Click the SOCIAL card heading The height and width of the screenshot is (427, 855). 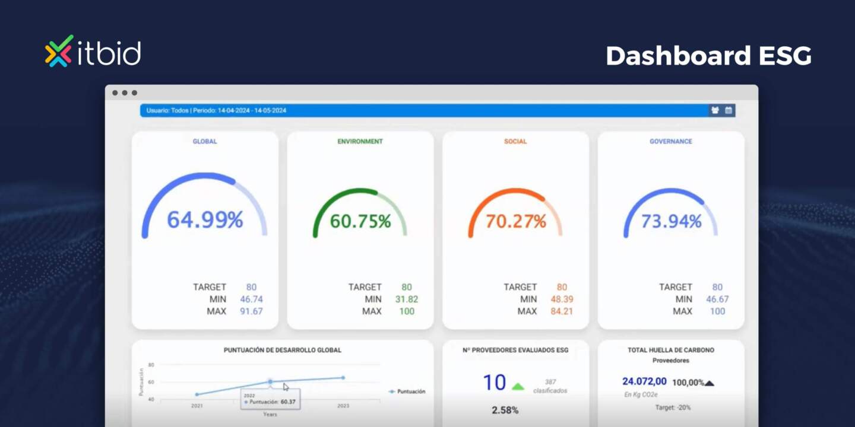(x=515, y=142)
